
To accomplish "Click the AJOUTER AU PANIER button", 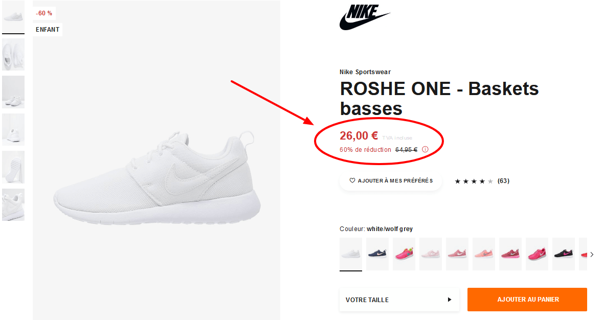I will [x=527, y=300].
